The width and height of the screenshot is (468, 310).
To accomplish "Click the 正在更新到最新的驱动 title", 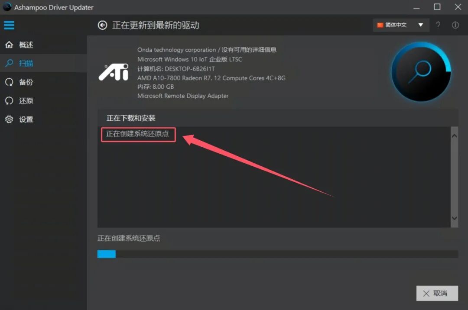I will pyautogui.click(x=156, y=26).
